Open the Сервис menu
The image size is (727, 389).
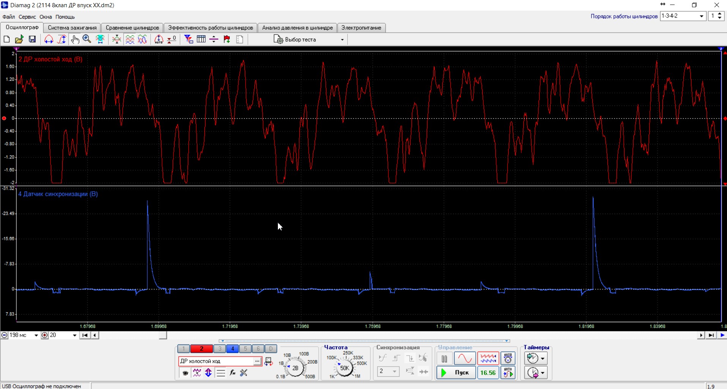pos(27,17)
